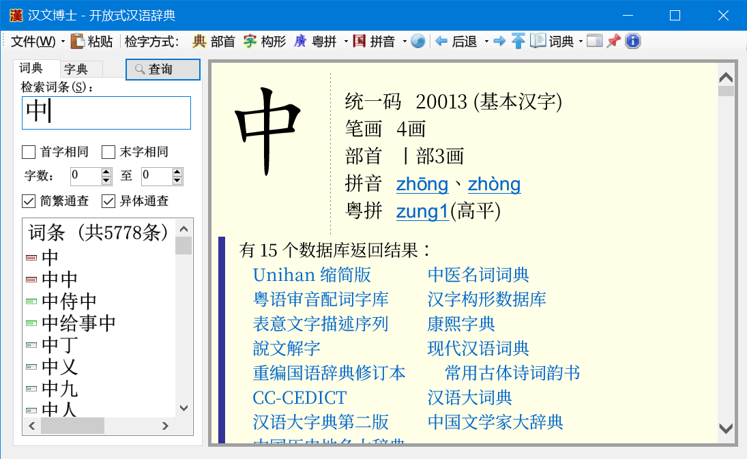Image resolution: width=747 pixels, height=459 pixels.
Task: Enable the 末字相同 checkbox
Action: coord(108,152)
